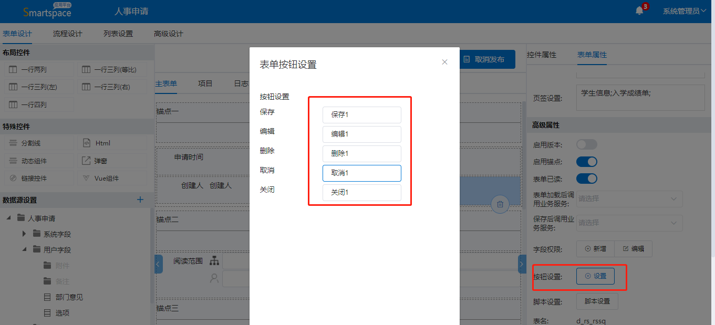This screenshot has height=325, width=715.
Task: Click the 编辑1 input field
Action: tap(362, 134)
